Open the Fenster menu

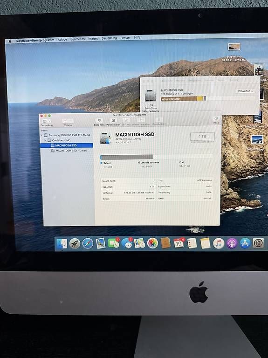(x=125, y=38)
